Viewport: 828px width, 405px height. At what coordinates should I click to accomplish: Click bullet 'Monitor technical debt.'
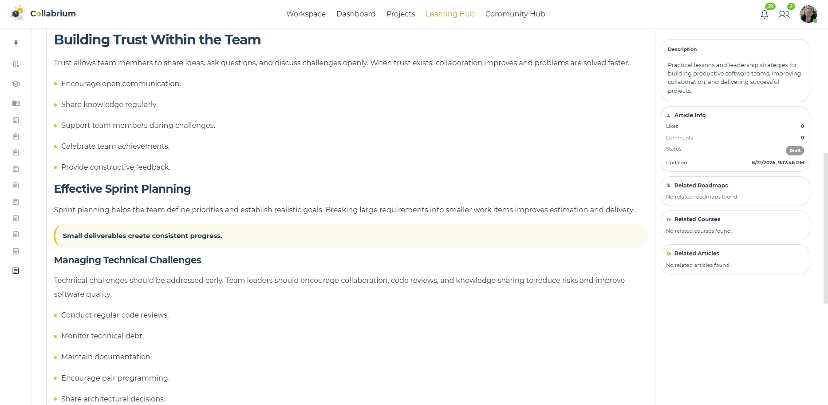pyautogui.click(x=103, y=336)
